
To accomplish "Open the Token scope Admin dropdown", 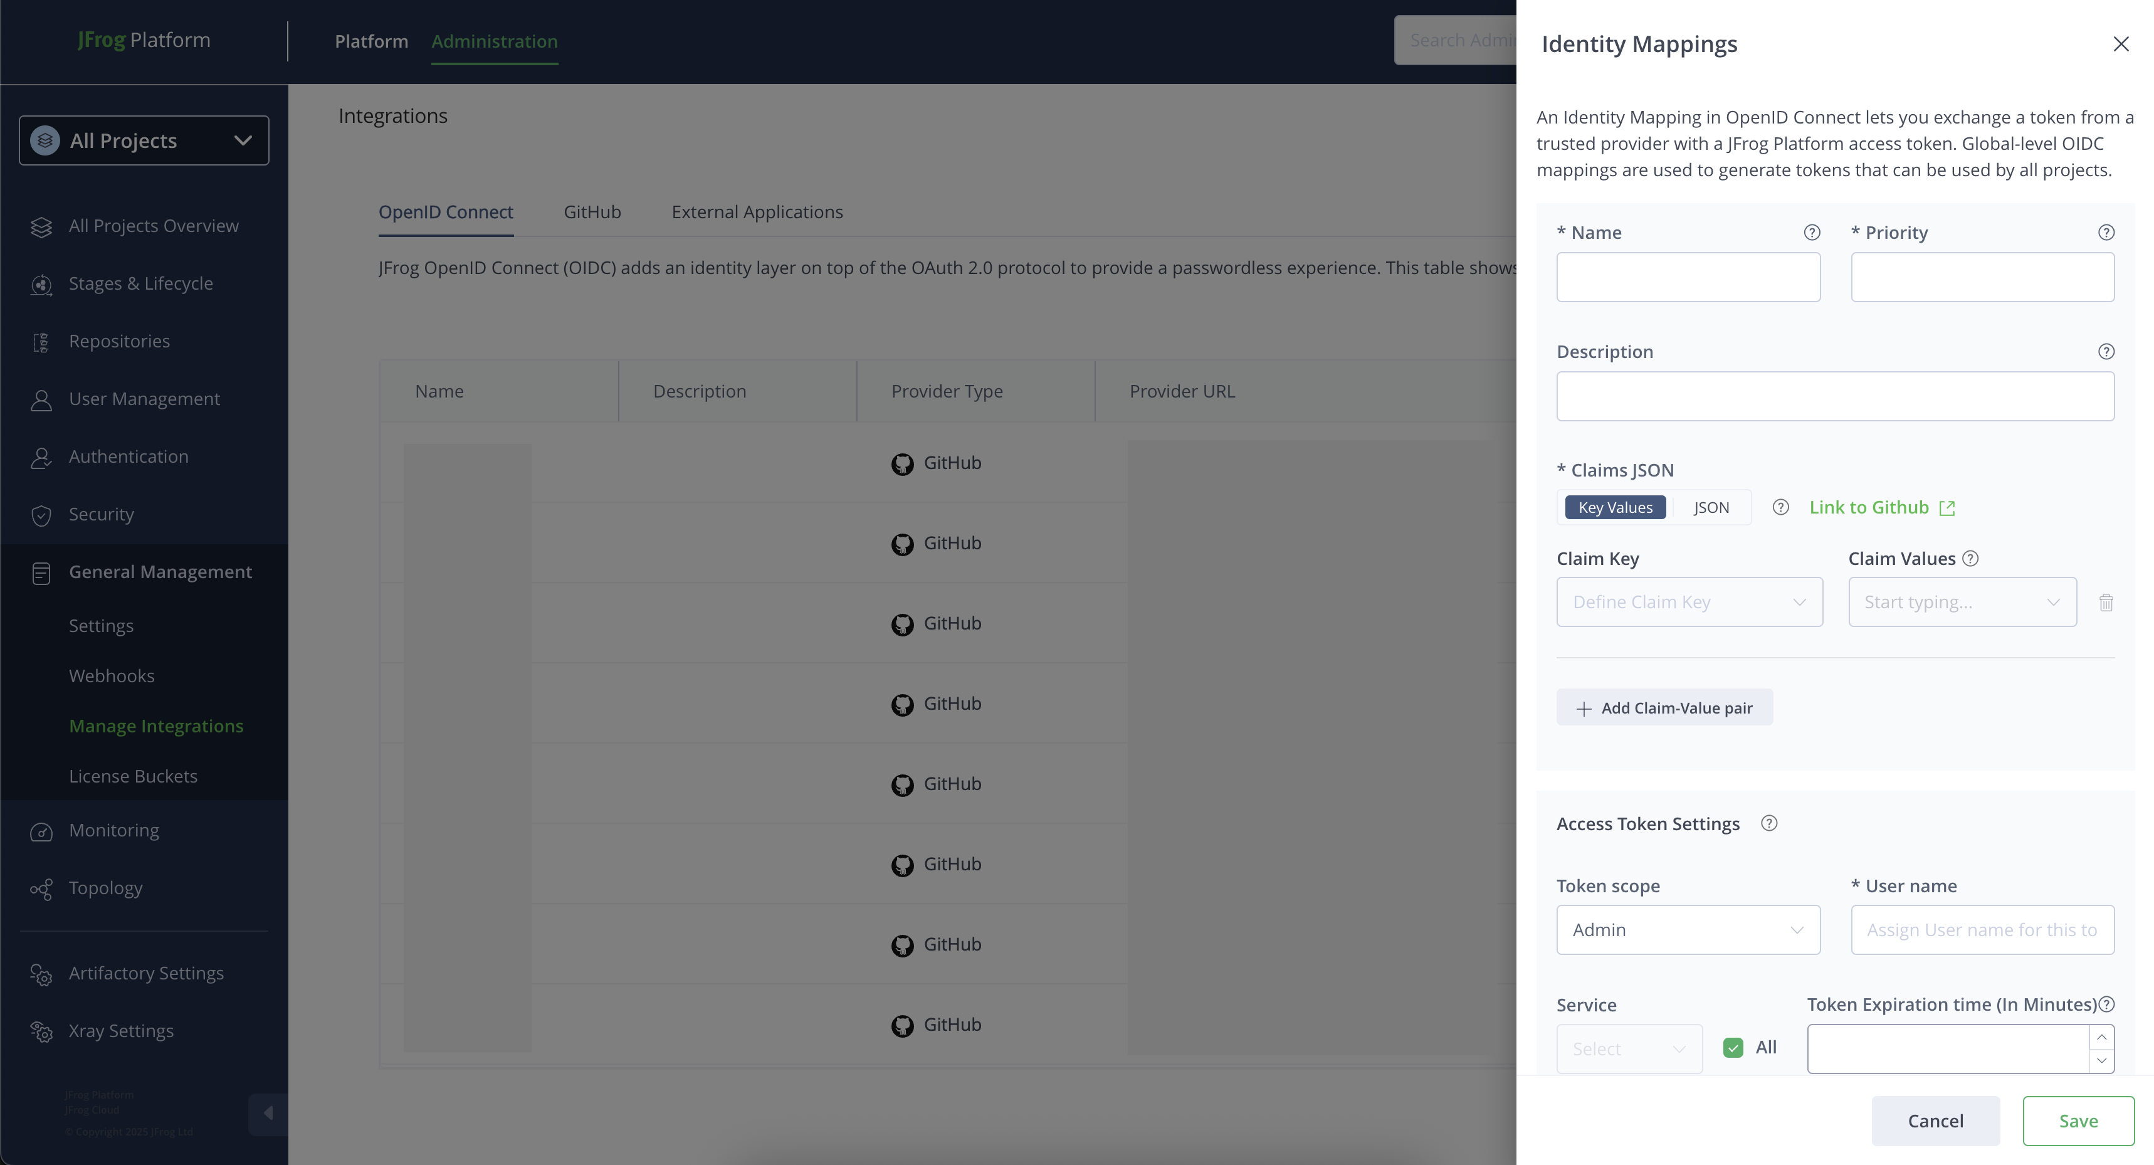I will tap(1688, 930).
